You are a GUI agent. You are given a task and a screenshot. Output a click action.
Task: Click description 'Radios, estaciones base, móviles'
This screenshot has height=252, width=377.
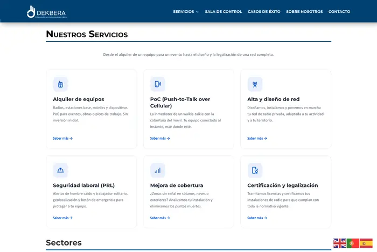(90, 114)
